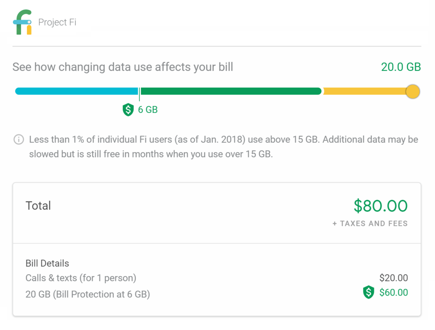Click the $80.00 total amount
This screenshot has width=435, height=330.
point(380,206)
